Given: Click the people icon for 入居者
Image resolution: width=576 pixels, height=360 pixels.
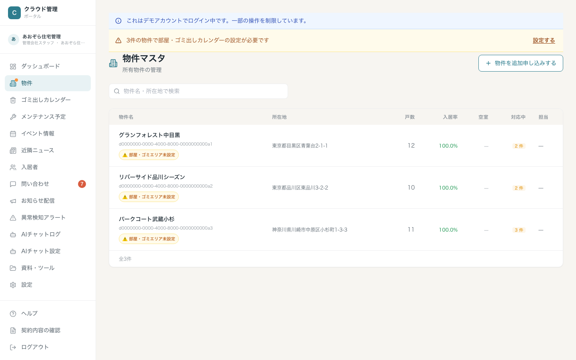Looking at the screenshot, I should [x=13, y=167].
